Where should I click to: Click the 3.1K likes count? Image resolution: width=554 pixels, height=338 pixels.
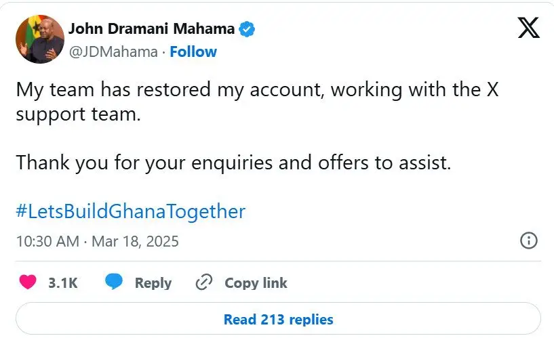click(x=62, y=283)
